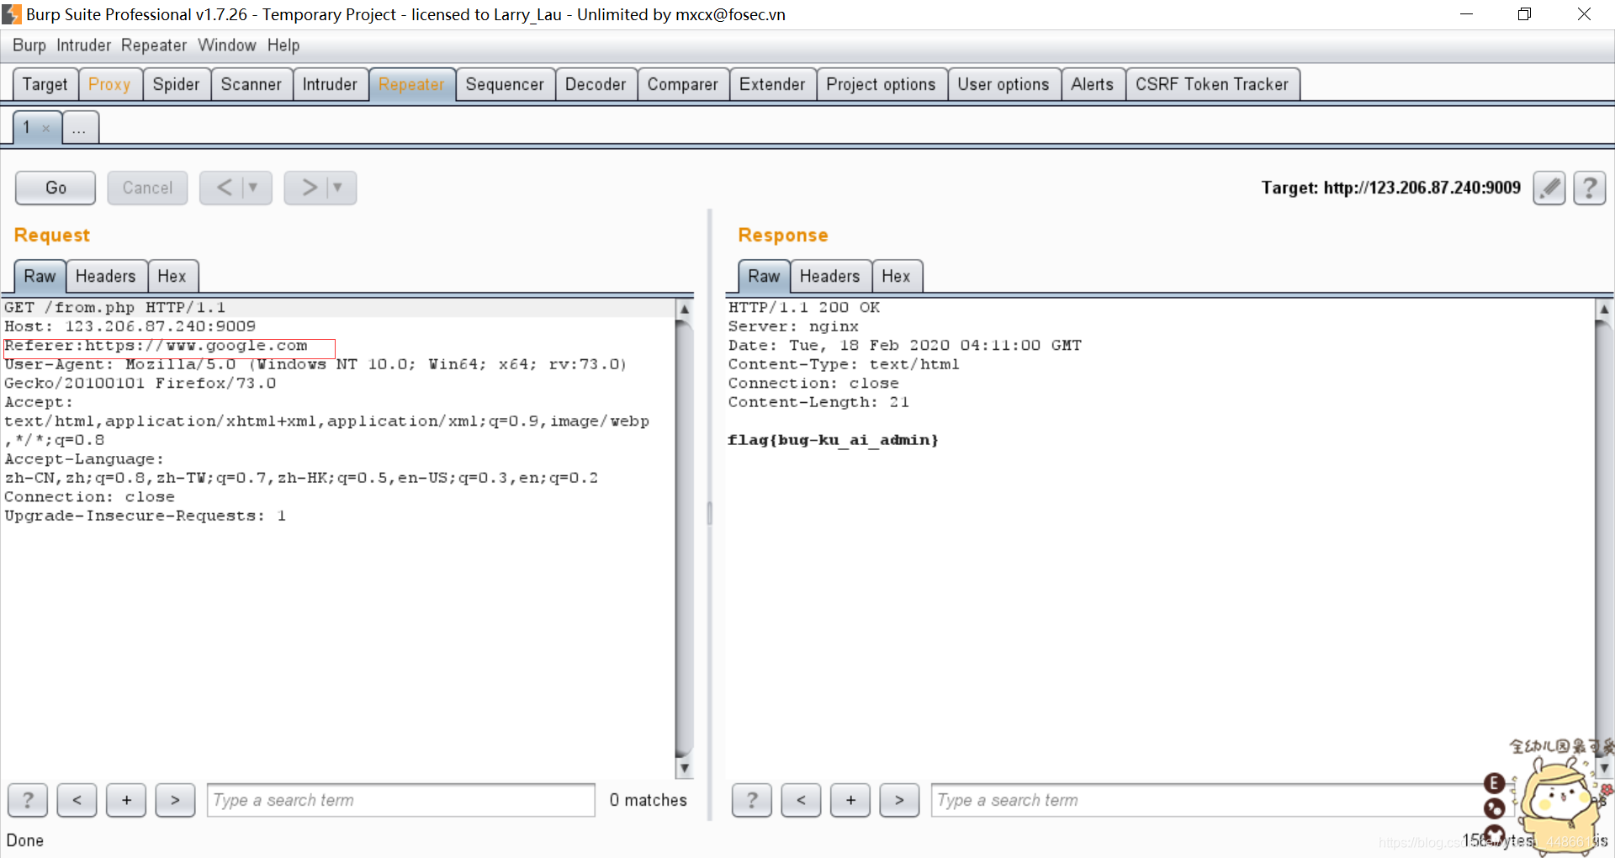
Task: Switch Response to Hex view
Action: click(896, 276)
